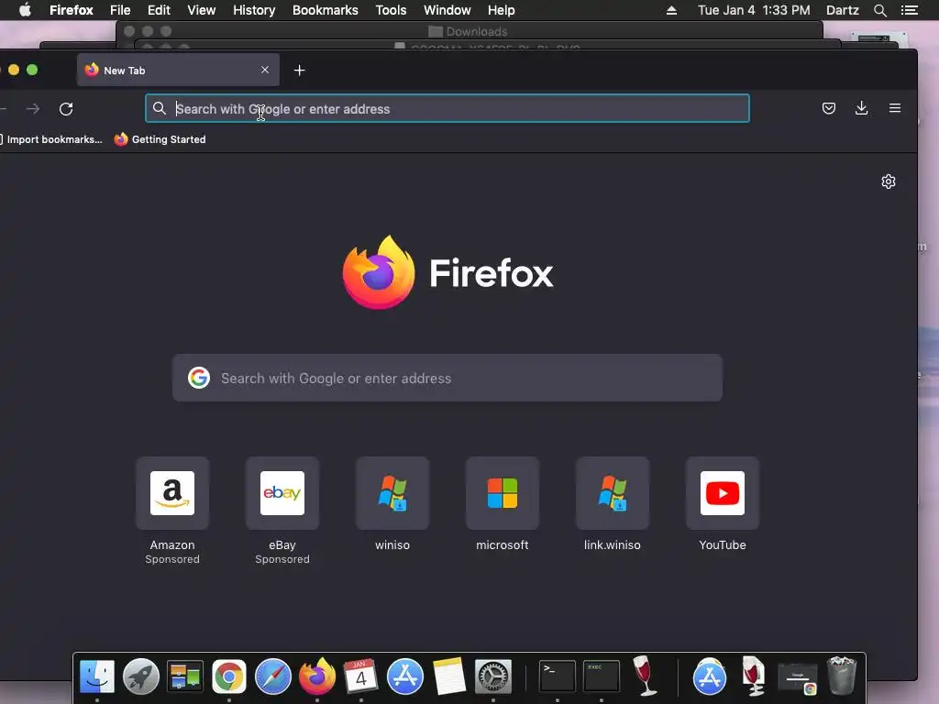Launch Google Chrome from dock
This screenshot has width=939, height=704.
point(228,676)
